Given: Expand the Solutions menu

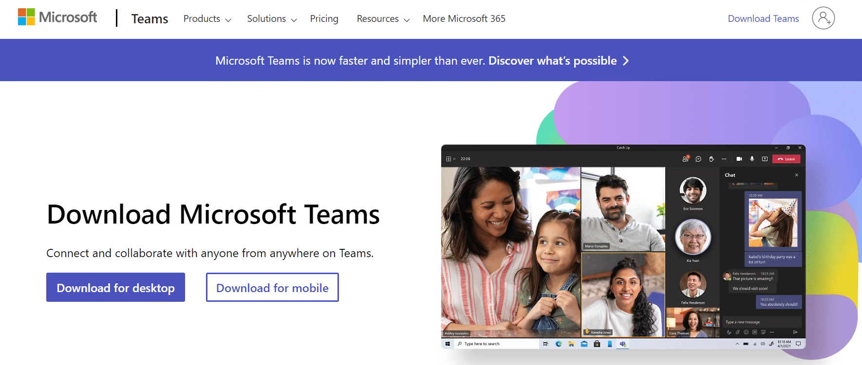Looking at the screenshot, I should click(272, 18).
